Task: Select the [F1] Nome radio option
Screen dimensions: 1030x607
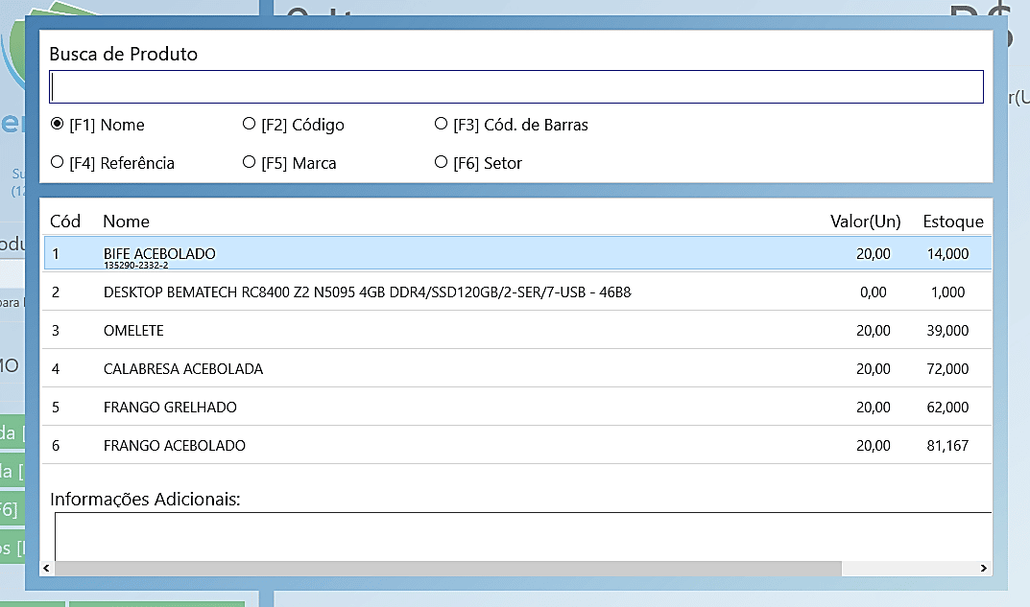Action: tap(58, 125)
